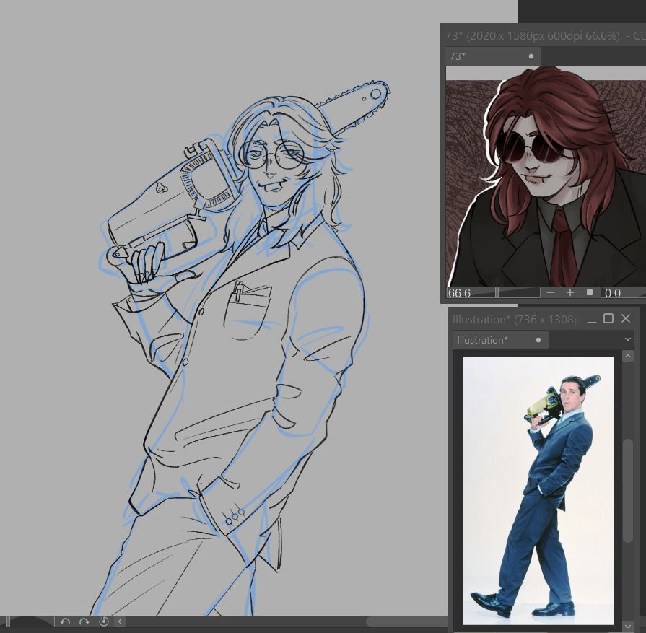The width and height of the screenshot is (646, 633).
Task: Switch to the 73* document tab
Action: pos(493,56)
